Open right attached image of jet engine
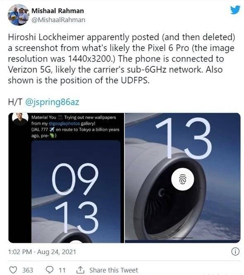 pyautogui.click(x=183, y=178)
